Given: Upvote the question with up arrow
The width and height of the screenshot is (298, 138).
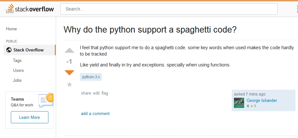Looking at the screenshot, I should [x=69, y=50].
